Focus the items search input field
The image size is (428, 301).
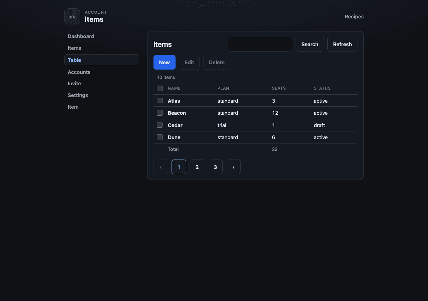pyautogui.click(x=260, y=44)
